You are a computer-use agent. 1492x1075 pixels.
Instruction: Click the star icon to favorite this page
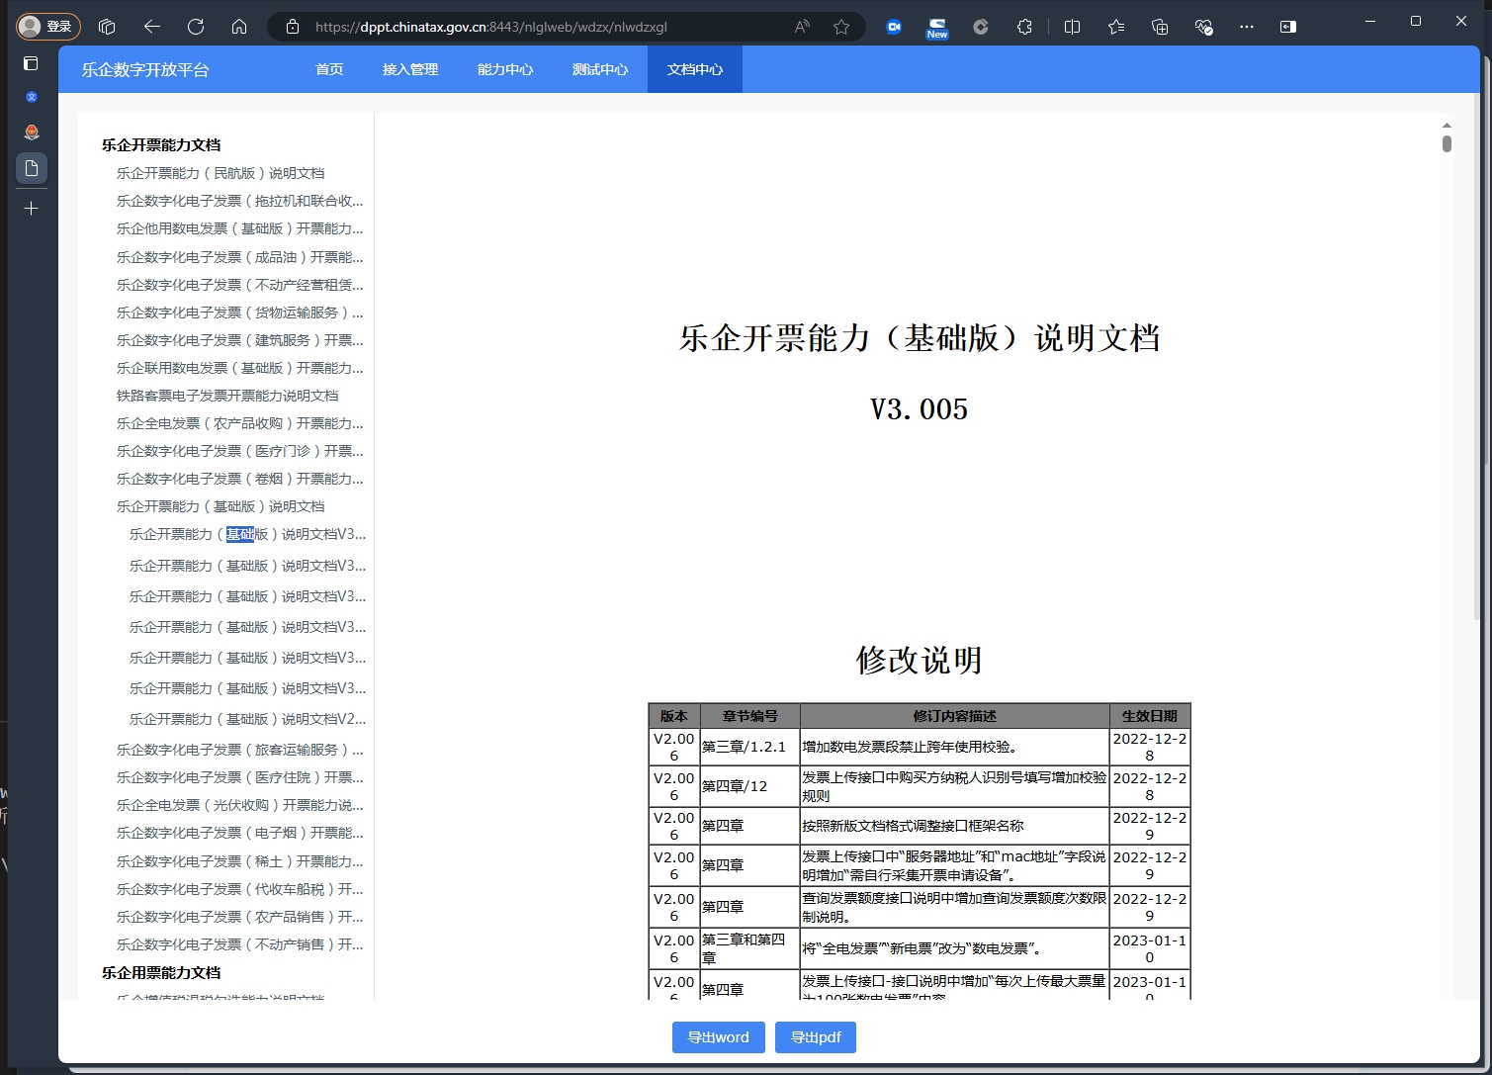tap(841, 27)
